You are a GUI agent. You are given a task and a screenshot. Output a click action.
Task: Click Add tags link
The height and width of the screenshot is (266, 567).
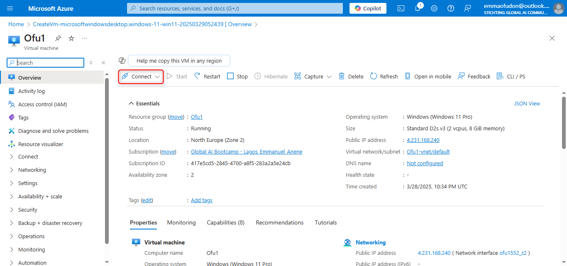[x=202, y=200]
